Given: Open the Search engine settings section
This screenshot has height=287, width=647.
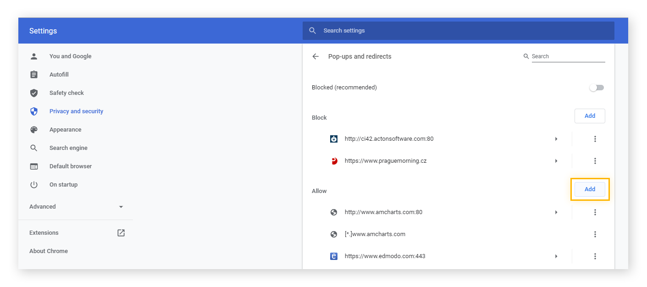Looking at the screenshot, I should (68, 148).
